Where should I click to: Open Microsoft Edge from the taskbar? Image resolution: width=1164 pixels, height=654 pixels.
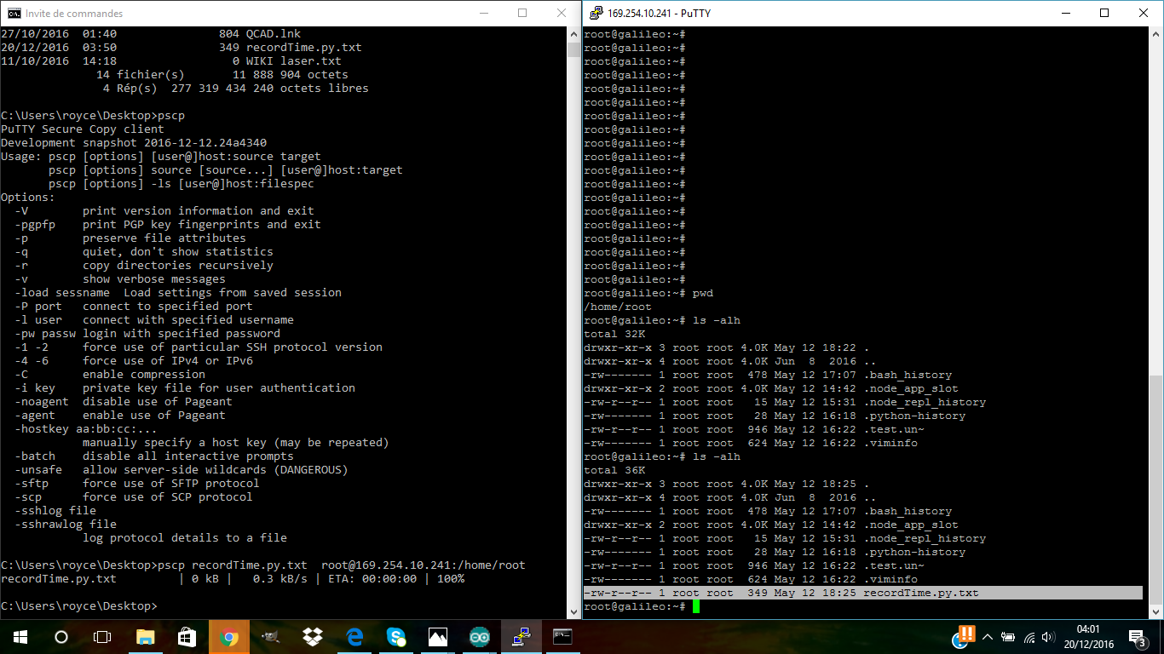pos(354,637)
